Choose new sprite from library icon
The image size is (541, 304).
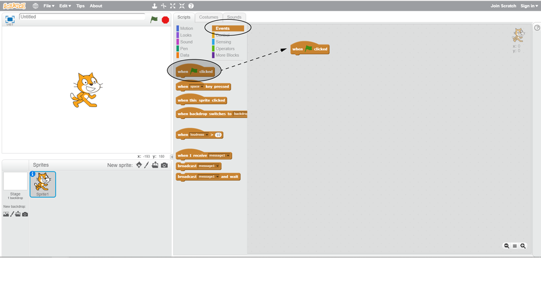coord(139,165)
